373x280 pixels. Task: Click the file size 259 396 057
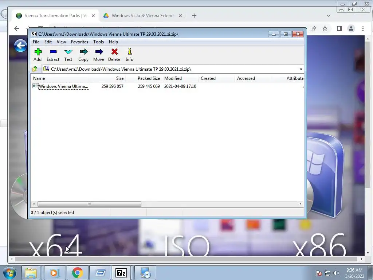[112, 86]
